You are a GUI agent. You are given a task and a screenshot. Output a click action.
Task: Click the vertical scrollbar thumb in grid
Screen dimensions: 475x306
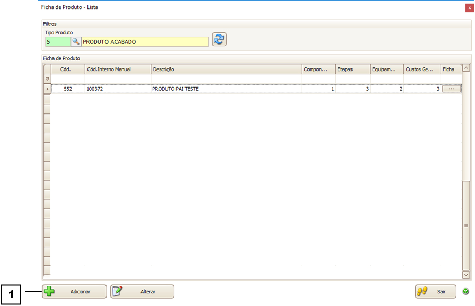click(x=466, y=225)
